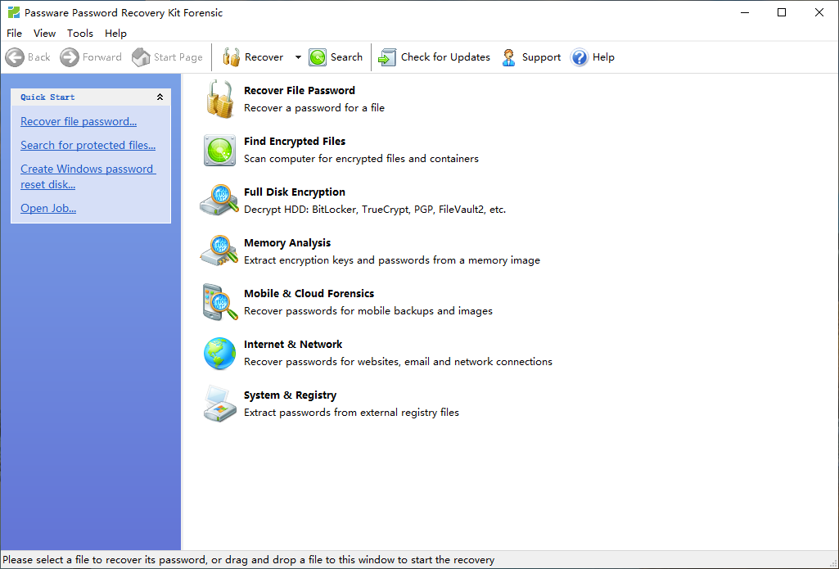The width and height of the screenshot is (839, 569).
Task: Click 'Scan computer for encrypted files and containers' text
Action: coord(361,159)
